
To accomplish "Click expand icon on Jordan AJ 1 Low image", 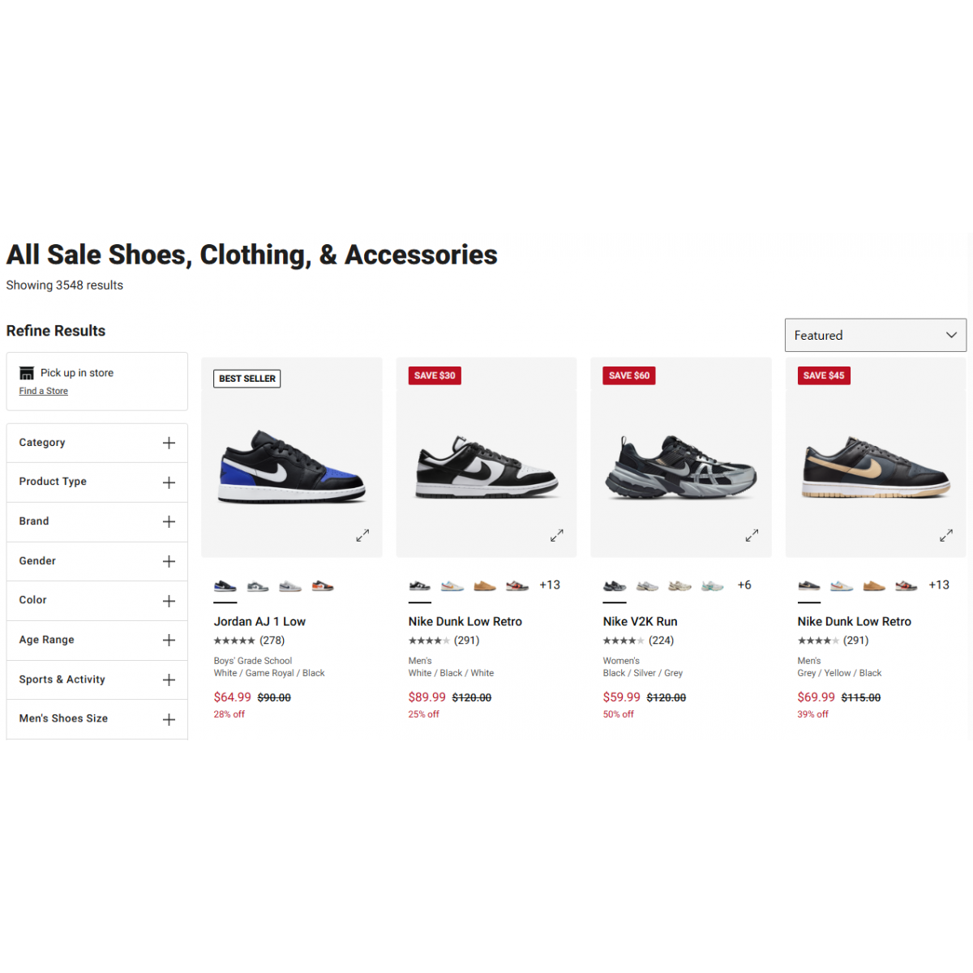I will (x=362, y=535).
